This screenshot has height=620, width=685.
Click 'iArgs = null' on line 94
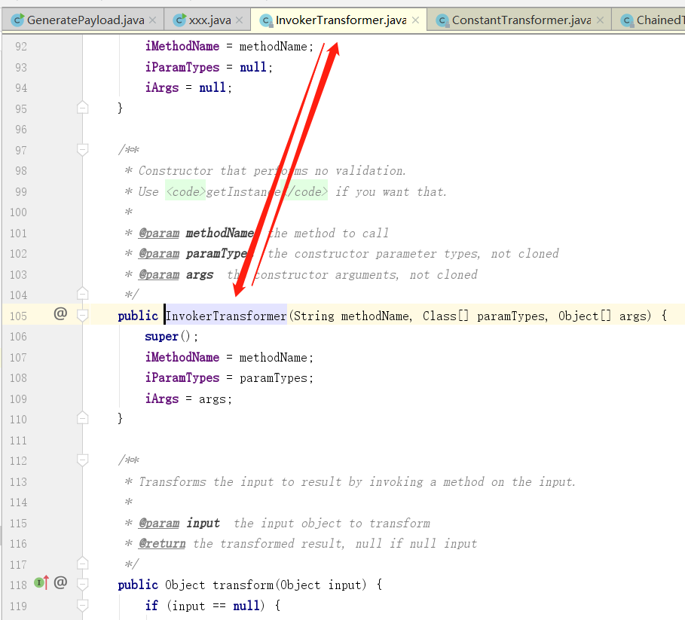pos(185,87)
